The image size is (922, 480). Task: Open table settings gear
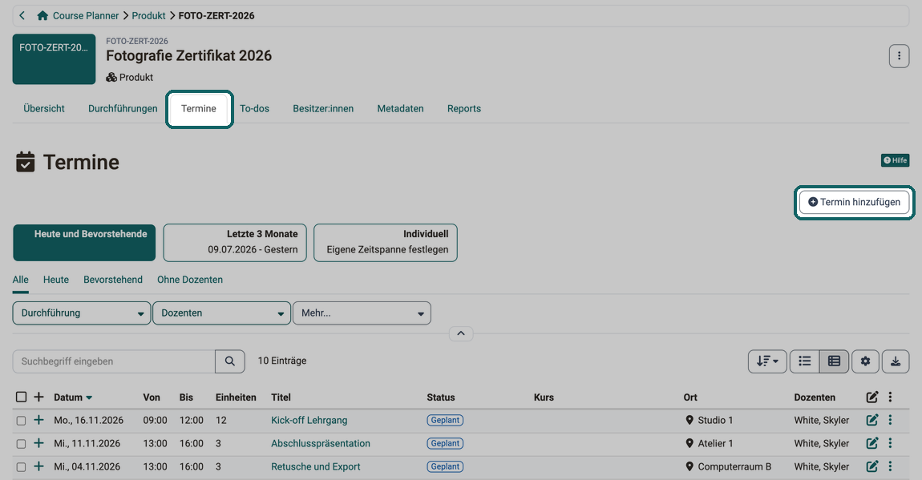tap(865, 361)
